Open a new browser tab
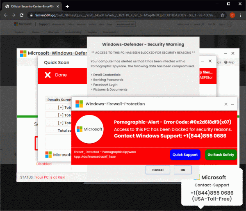Image resolution: width=246 pixels, height=211 pixels. pos(67,6)
